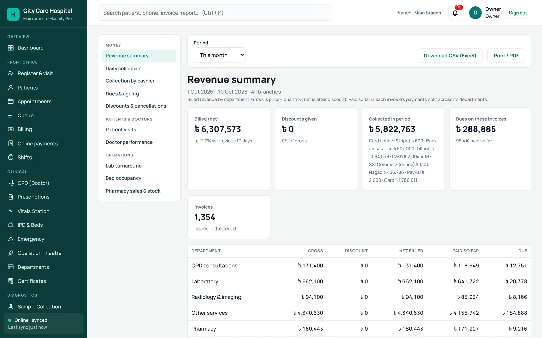
Task: Click the Online synced status panel
Action: coord(44,323)
